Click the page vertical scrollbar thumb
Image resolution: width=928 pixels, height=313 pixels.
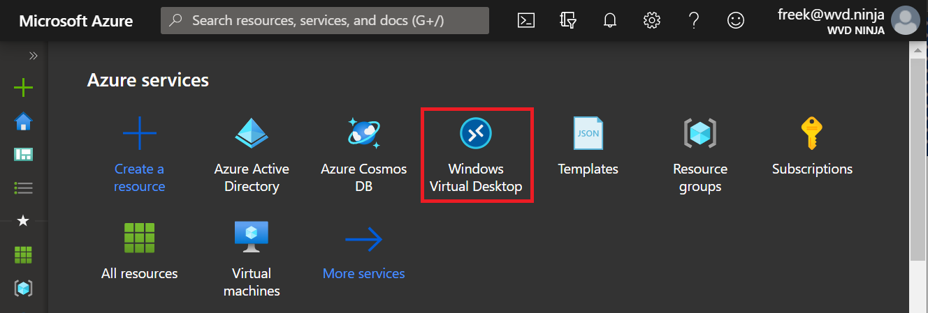point(918,160)
